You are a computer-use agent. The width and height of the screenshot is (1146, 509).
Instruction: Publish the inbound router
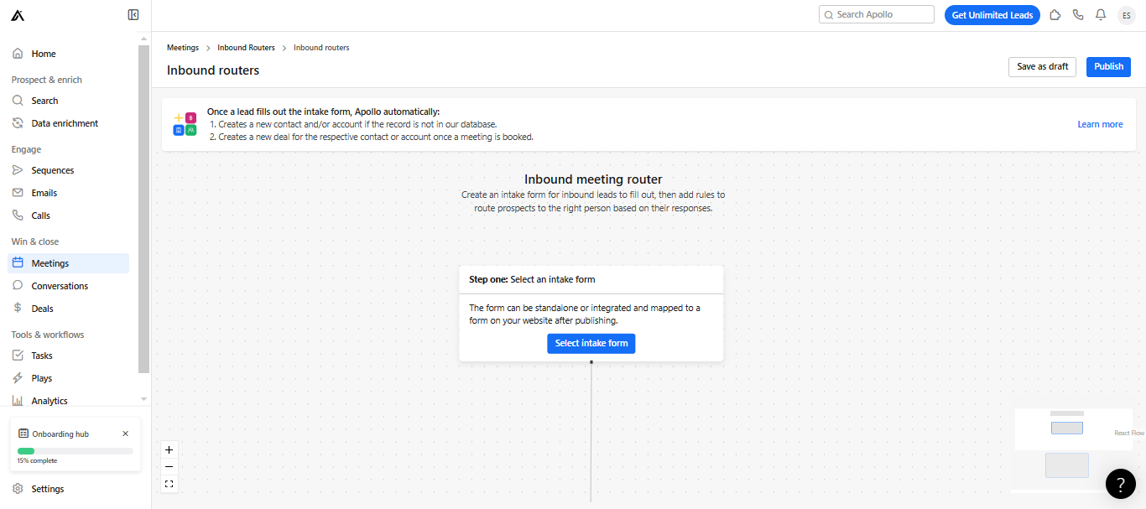tap(1108, 67)
